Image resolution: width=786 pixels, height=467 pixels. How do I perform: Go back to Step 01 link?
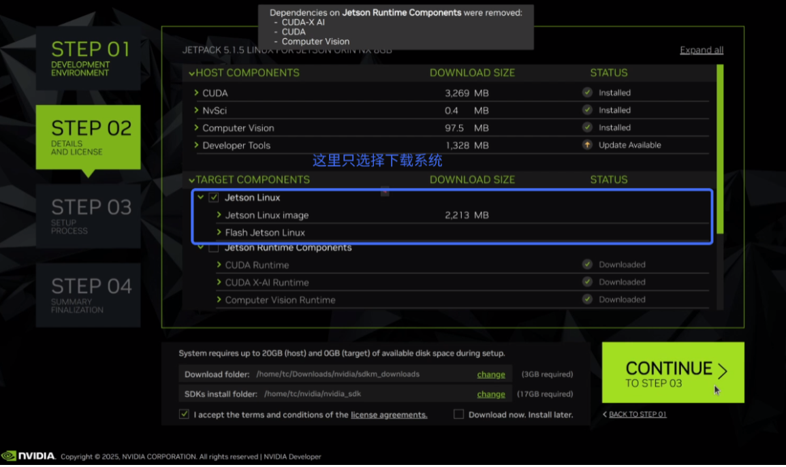point(637,414)
